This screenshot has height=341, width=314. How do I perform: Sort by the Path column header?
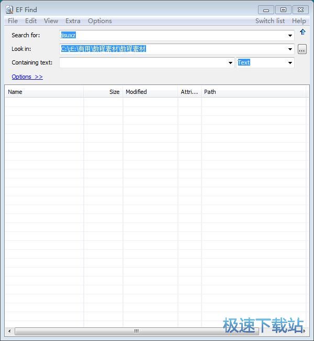click(x=253, y=92)
